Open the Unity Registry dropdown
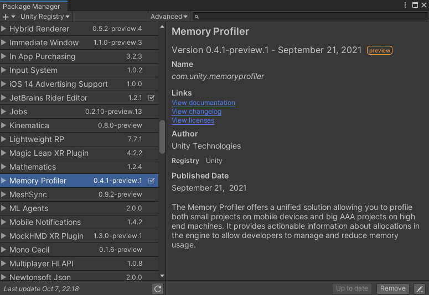 (45, 17)
